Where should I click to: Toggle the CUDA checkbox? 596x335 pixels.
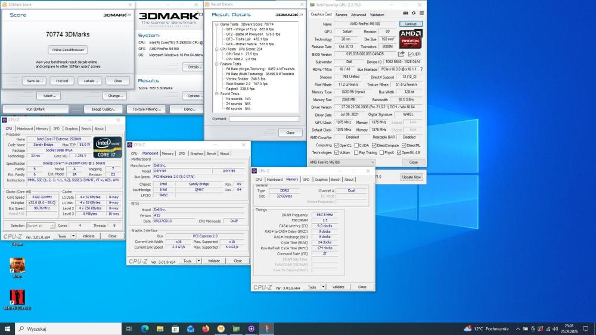tap(356, 145)
